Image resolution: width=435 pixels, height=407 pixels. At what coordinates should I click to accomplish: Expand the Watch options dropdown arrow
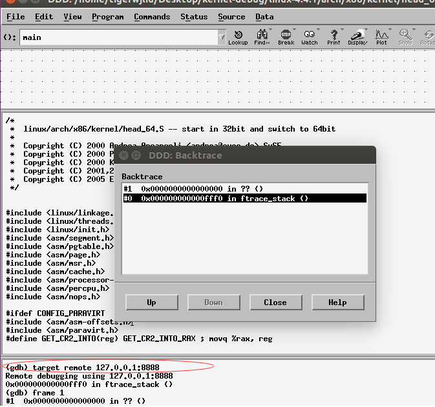point(318,29)
